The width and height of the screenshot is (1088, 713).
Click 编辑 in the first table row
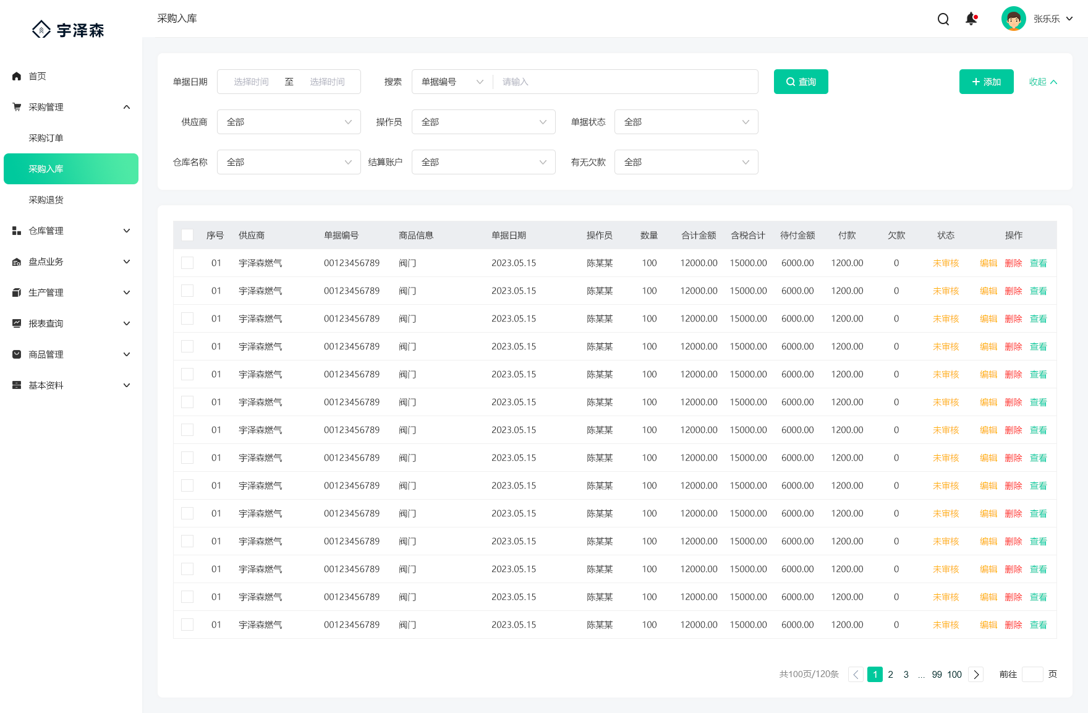(x=988, y=263)
